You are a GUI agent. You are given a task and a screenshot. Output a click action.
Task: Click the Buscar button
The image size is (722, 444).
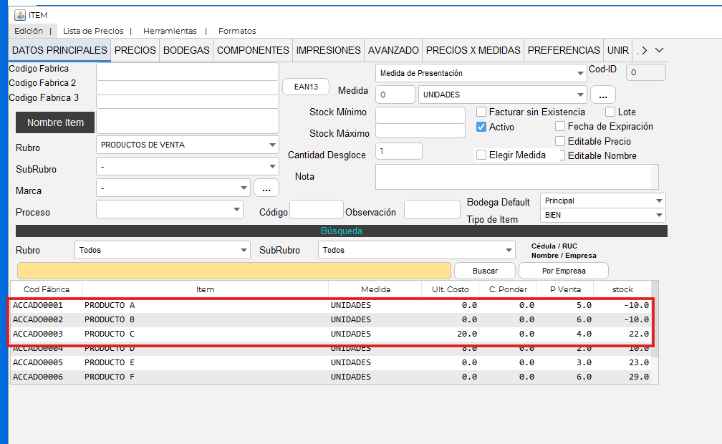click(x=485, y=271)
